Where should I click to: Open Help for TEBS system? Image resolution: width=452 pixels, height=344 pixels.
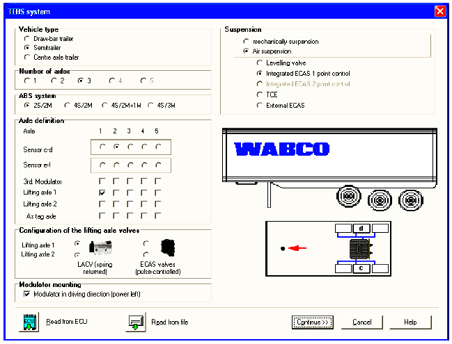pos(410,322)
